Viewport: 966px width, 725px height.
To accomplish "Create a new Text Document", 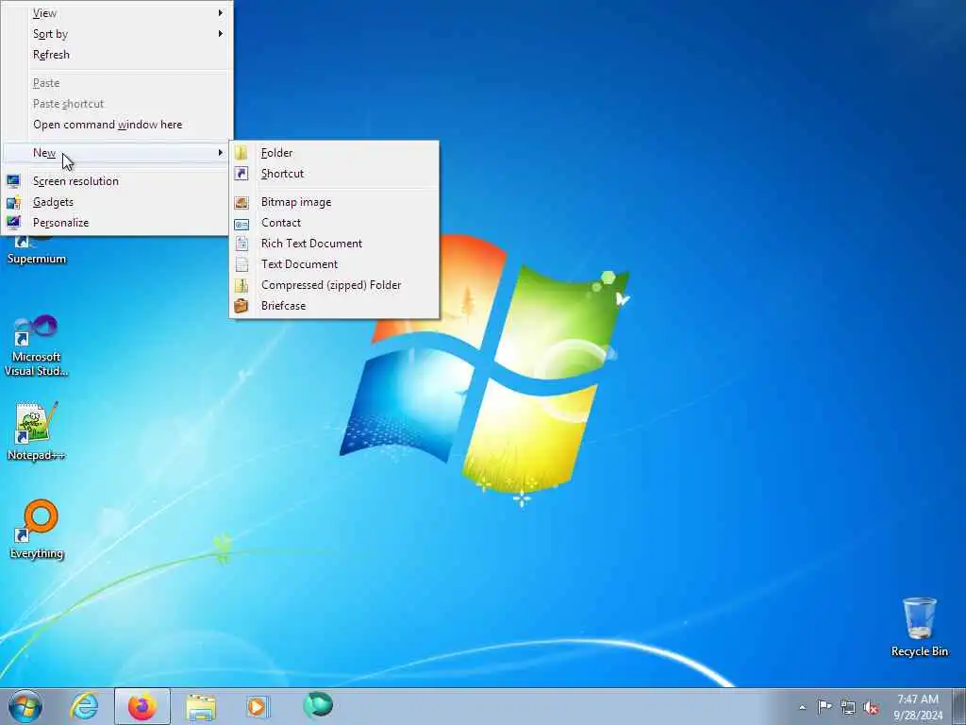I will (x=334, y=264).
